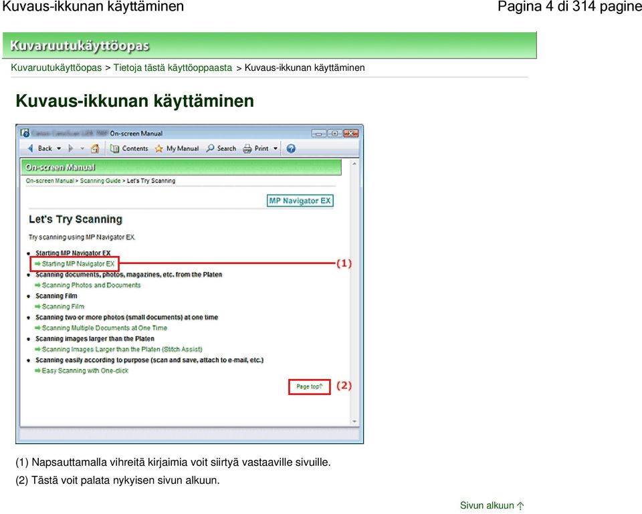Click the inner On-screen Manual breadcrumb link
Image resolution: width=642 pixels, height=514 pixels.
tap(49, 180)
